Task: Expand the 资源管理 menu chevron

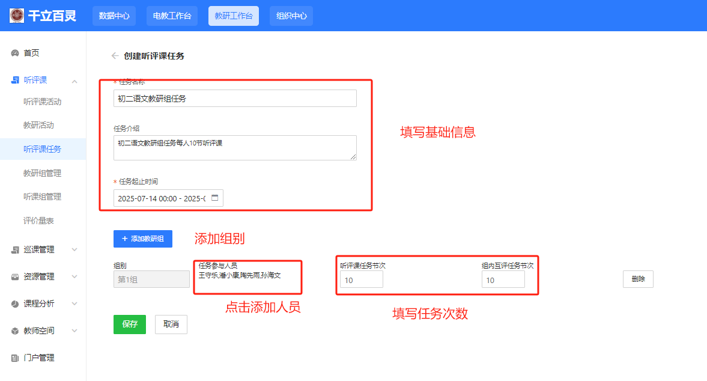Action: point(74,276)
